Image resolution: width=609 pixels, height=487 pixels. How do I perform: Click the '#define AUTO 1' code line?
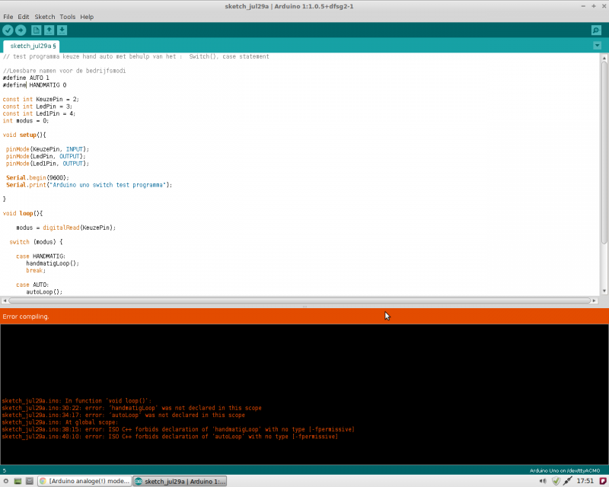pos(26,78)
